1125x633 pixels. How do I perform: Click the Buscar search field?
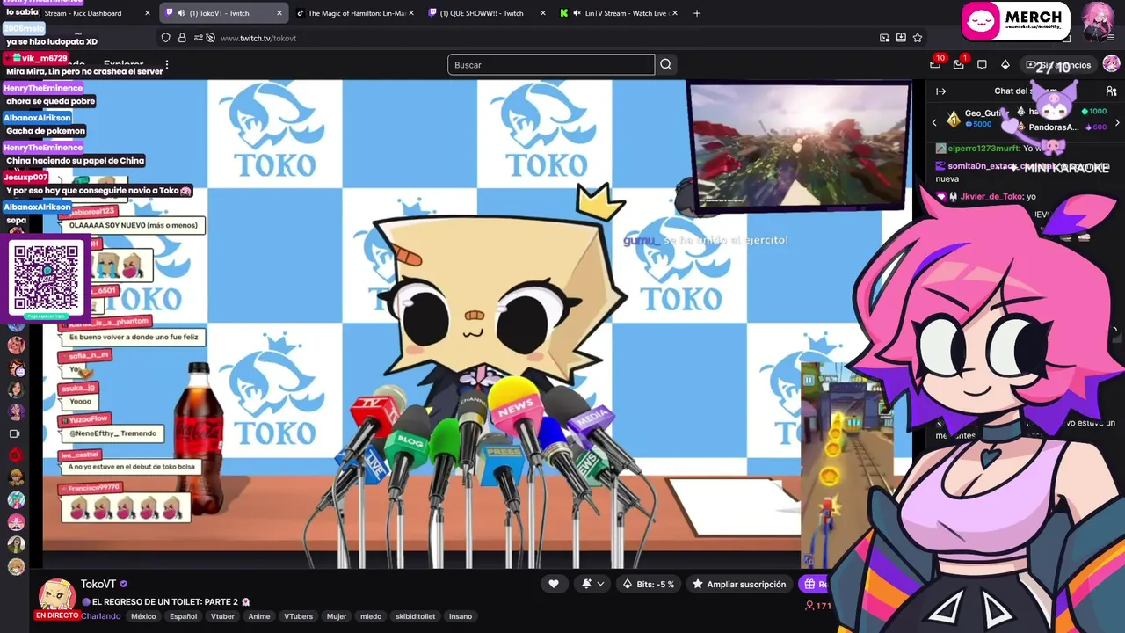[x=551, y=64]
